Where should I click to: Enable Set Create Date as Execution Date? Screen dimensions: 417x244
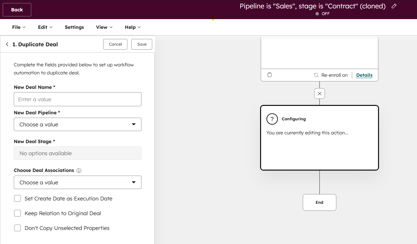click(x=17, y=199)
